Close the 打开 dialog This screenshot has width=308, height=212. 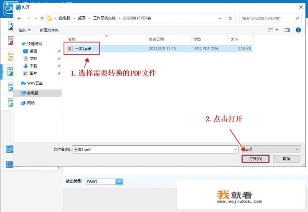click(301, 7)
